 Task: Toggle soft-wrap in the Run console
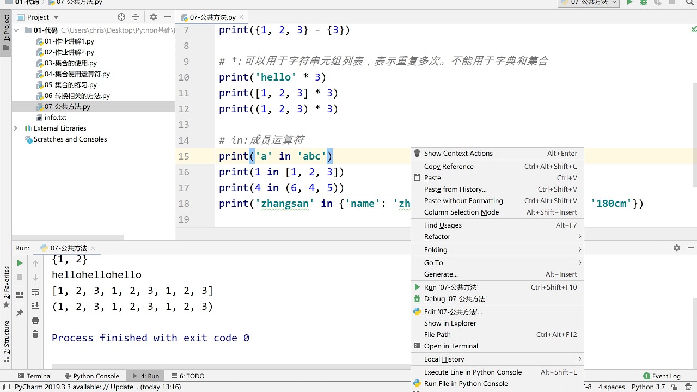(x=35, y=292)
